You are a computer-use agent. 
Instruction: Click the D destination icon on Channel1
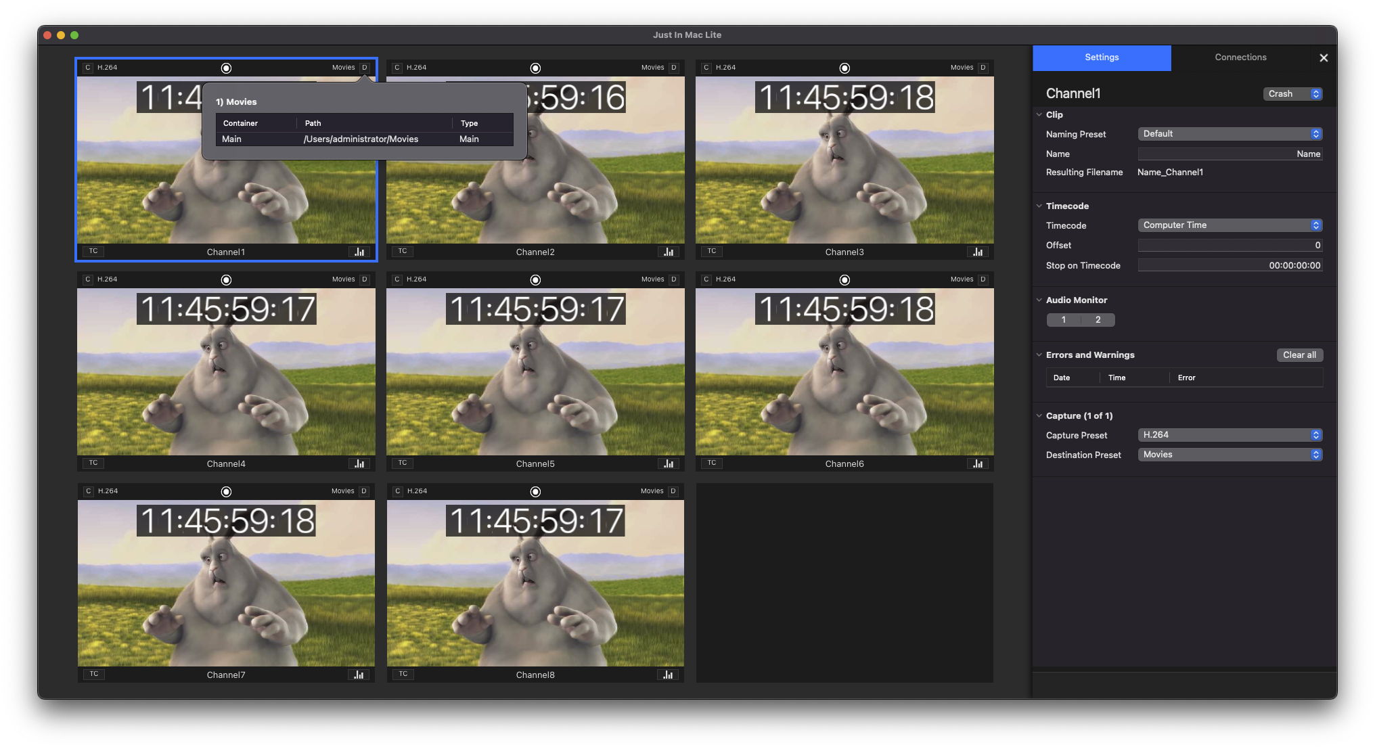pyautogui.click(x=365, y=68)
